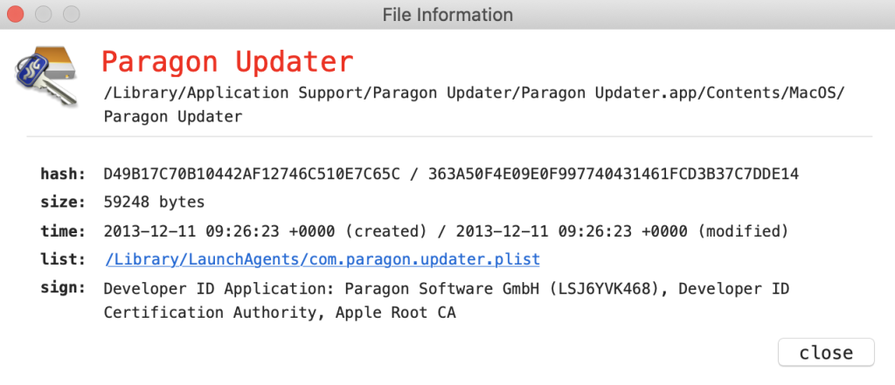Click the size label
The width and height of the screenshot is (895, 385).
[63, 203]
